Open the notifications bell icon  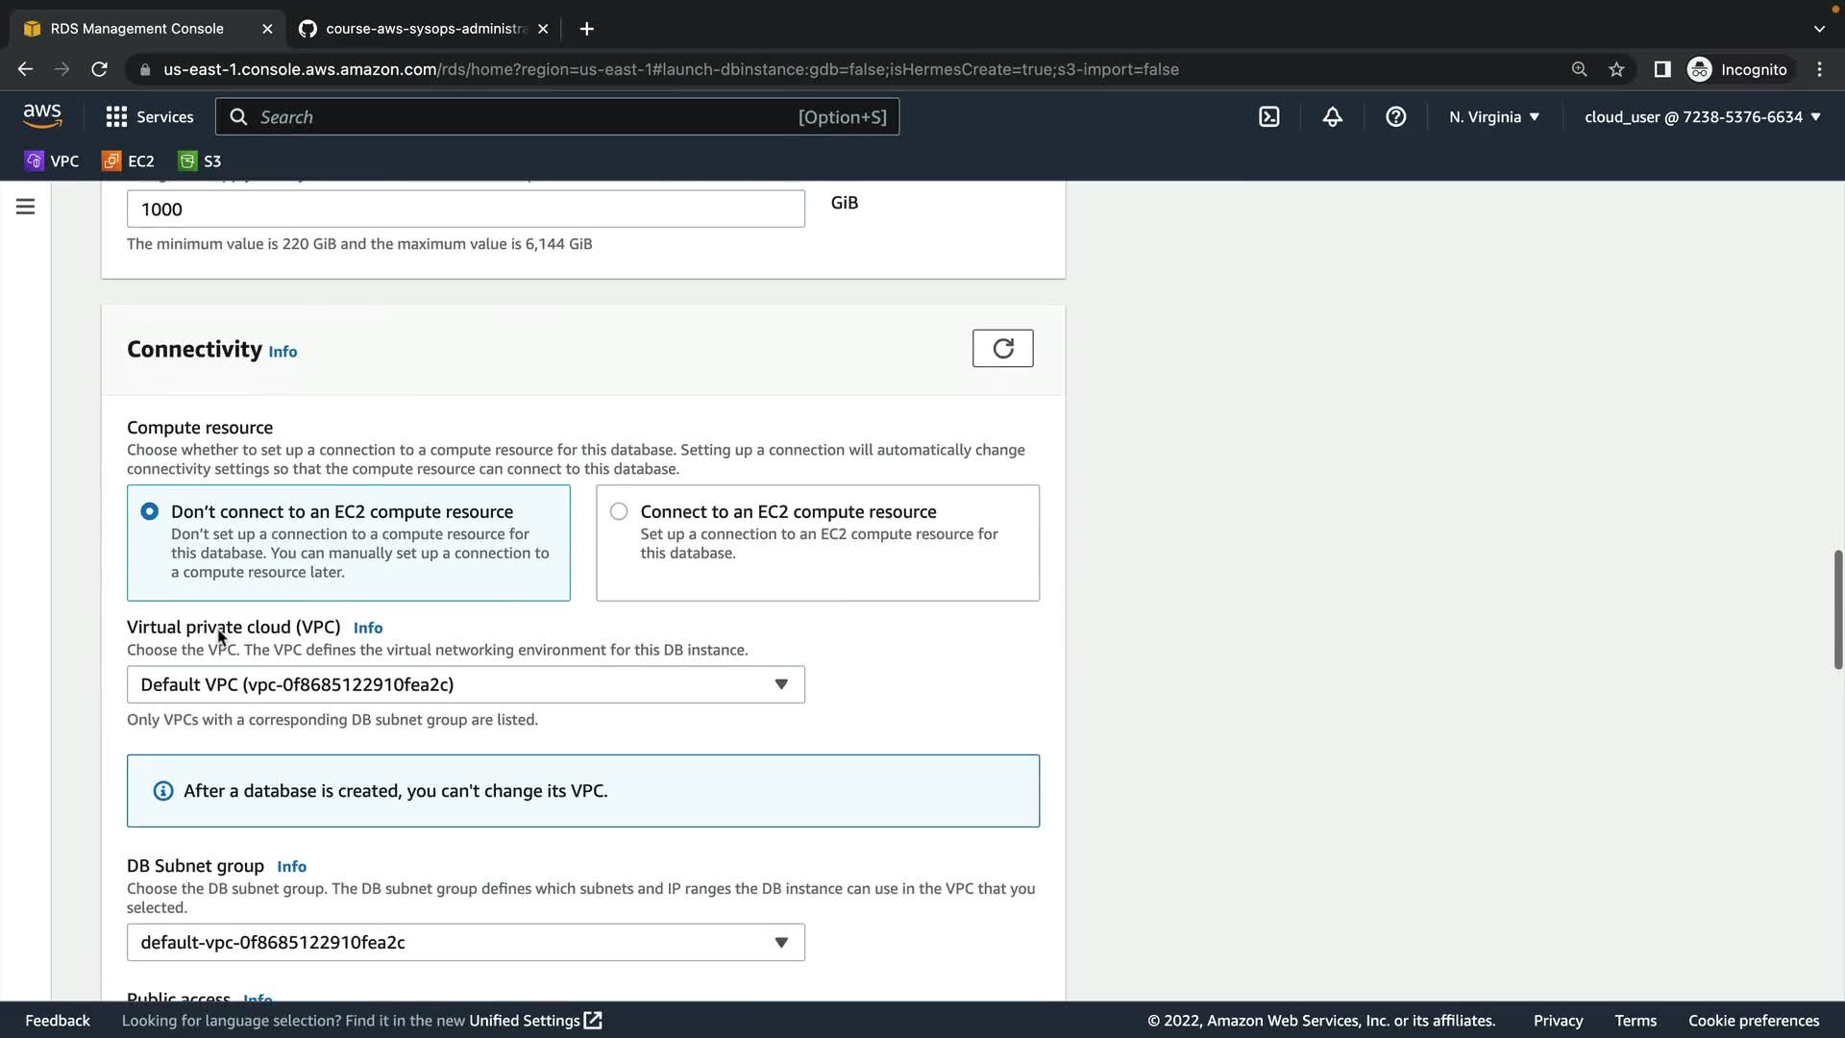pos(1332,117)
